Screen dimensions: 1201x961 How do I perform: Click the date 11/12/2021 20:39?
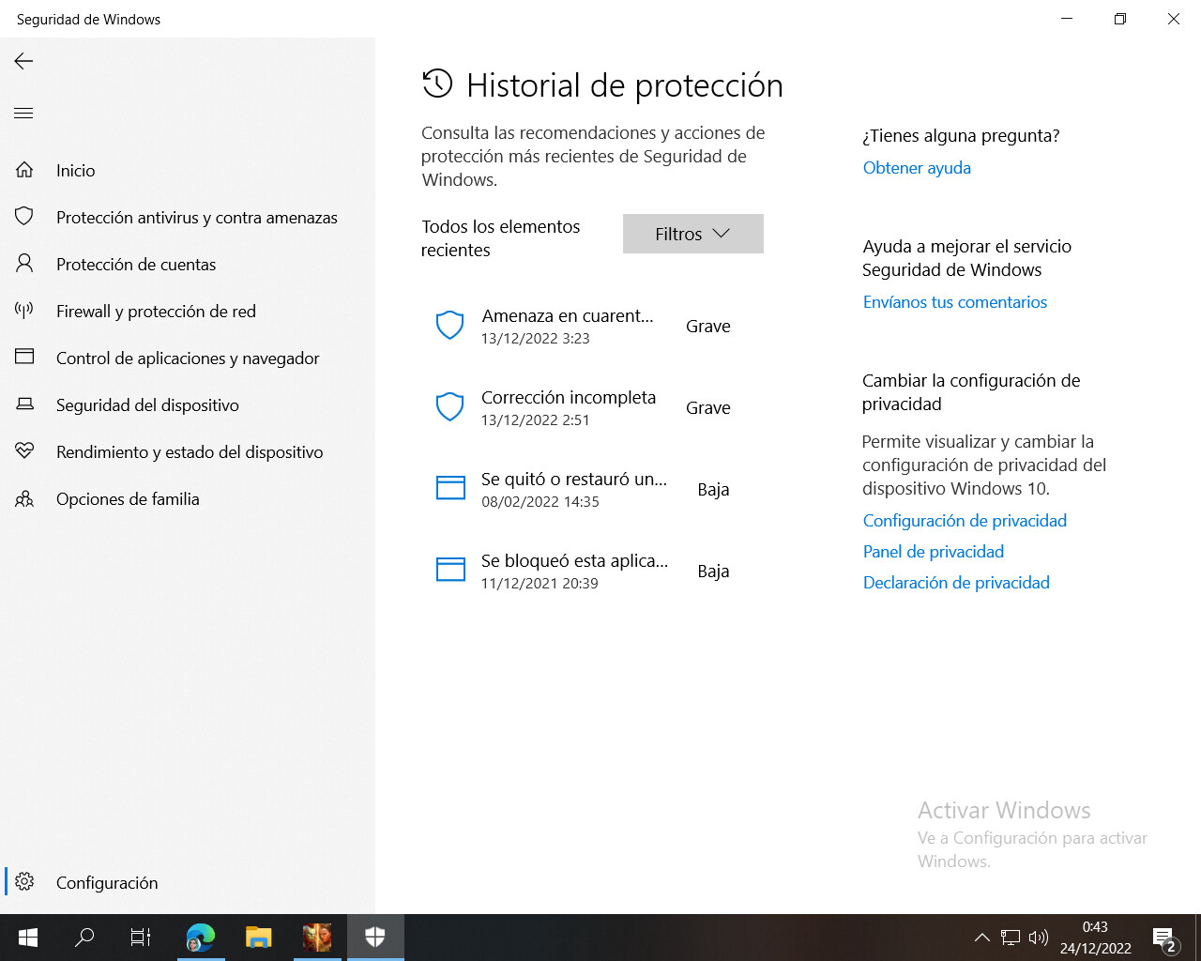point(540,584)
